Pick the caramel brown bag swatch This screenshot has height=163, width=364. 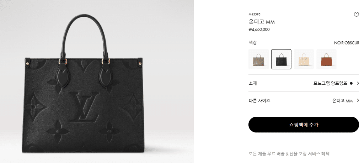[326, 59]
